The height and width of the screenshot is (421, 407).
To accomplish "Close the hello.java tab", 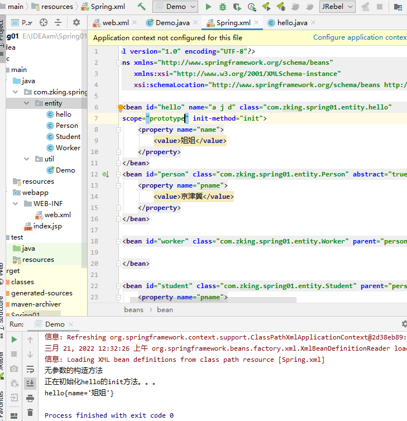I will 313,22.
